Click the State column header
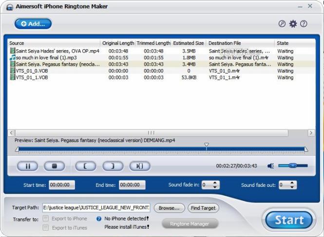This screenshot has height=237, width=324. [x=295, y=43]
